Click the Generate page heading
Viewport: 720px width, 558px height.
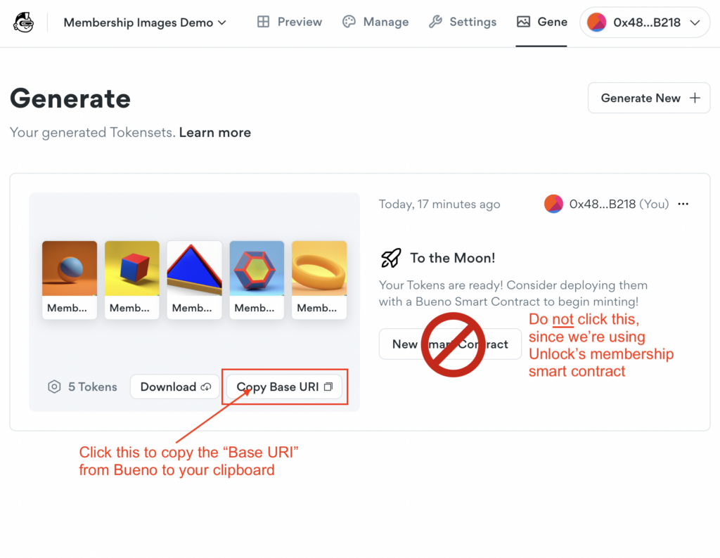70,98
